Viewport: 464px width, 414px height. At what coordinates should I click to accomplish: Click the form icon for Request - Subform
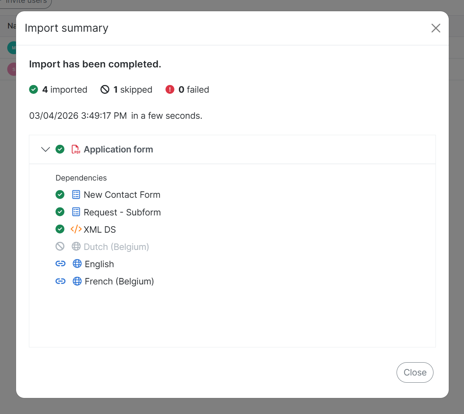click(x=76, y=212)
